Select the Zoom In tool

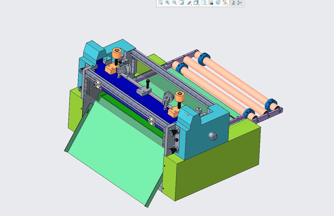tap(168, 3)
